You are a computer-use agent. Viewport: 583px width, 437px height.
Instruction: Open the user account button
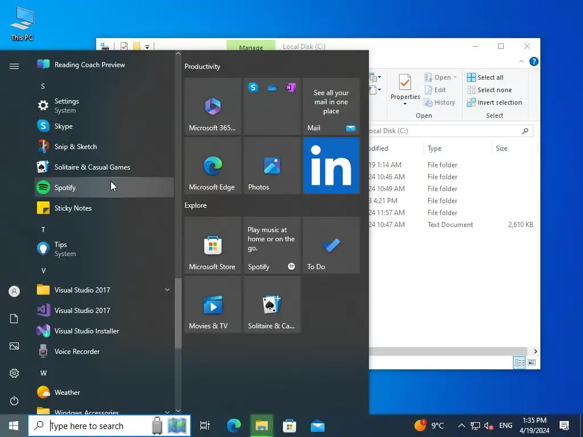point(14,291)
